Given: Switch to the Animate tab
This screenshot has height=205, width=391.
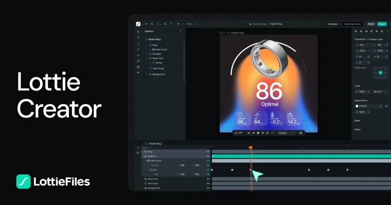Looking at the screenshot, I should click(333, 24).
